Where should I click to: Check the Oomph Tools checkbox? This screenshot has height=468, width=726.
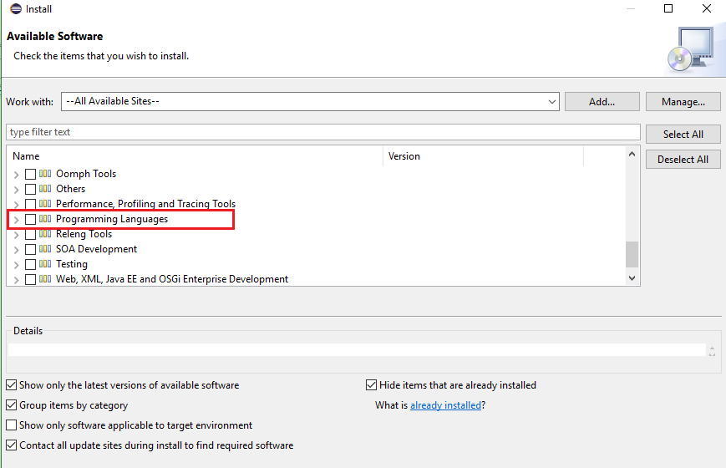click(x=30, y=174)
